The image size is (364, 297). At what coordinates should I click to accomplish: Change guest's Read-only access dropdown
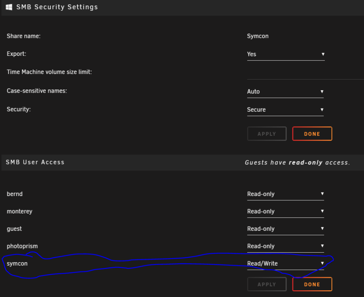pyautogui.click(x=285, y=229)
